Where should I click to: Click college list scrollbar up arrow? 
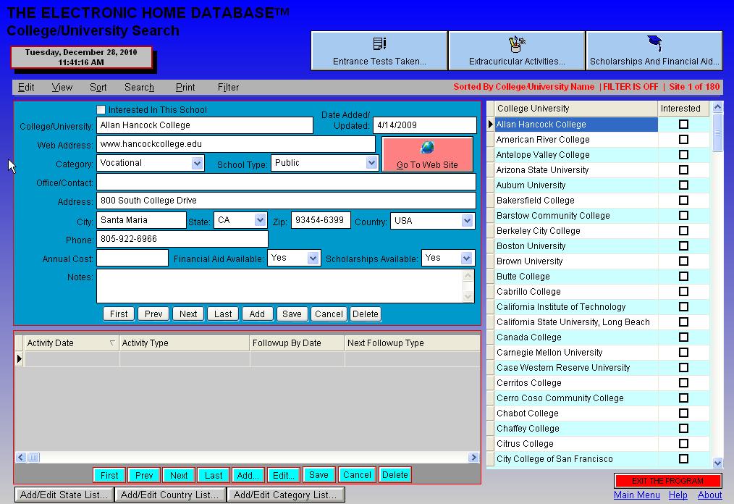(717, 107)
